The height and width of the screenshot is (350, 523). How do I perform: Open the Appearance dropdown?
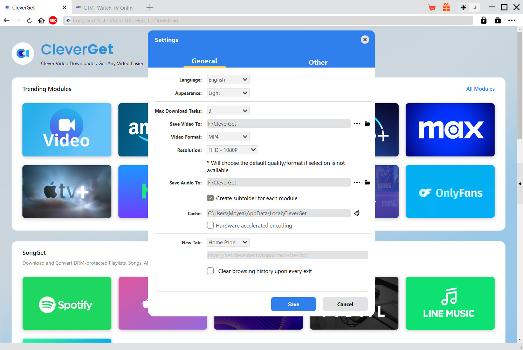point(228,93)
